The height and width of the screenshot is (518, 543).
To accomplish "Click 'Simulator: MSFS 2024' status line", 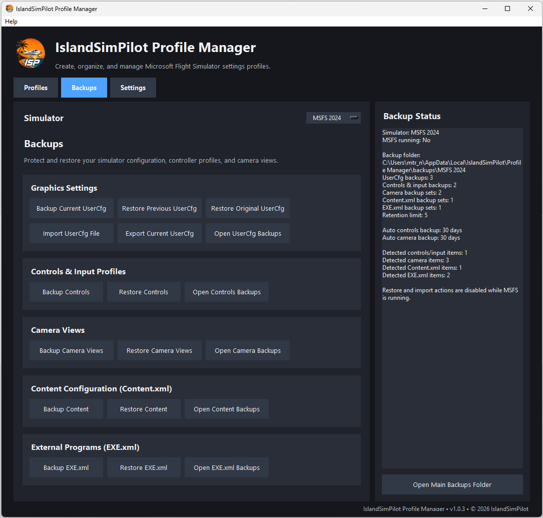I will pos(410,133).
